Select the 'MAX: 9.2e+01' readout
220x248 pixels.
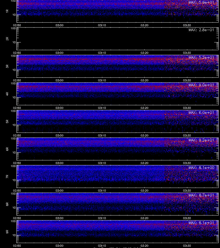[201, 140]
